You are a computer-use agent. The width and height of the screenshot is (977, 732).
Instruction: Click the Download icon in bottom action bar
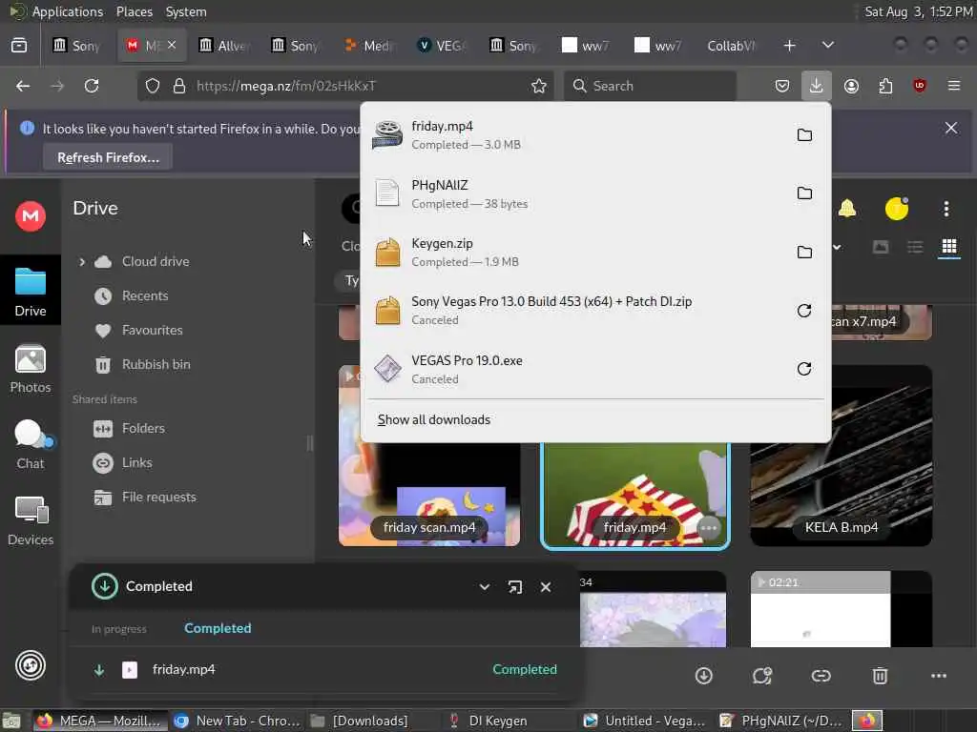click(x=703, y=676)
